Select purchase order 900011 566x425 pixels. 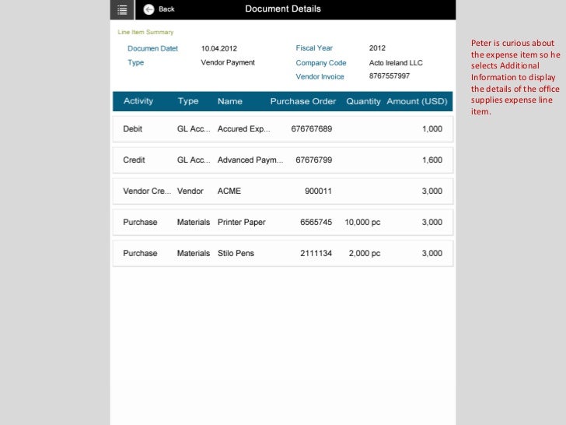(x=318, y=191)
